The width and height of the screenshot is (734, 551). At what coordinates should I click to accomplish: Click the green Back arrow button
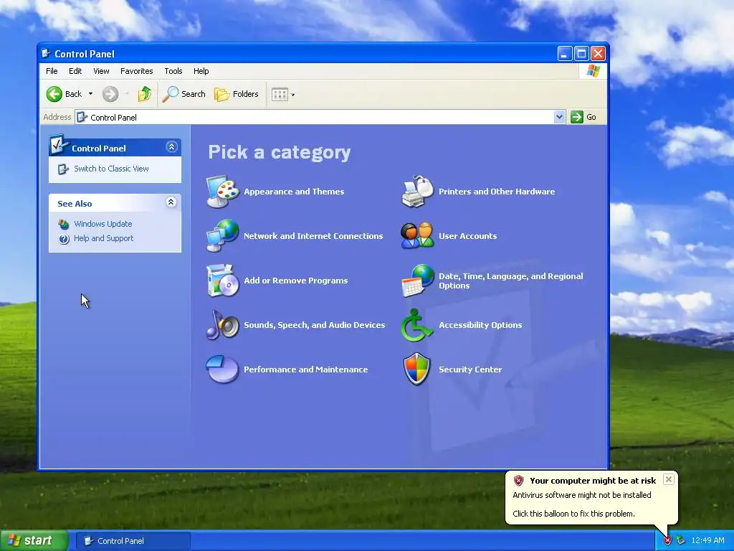pyautogui.click(x=54, y=94)
